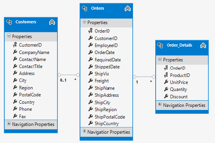Select the Customers-Orders association line
Image resolution: width=215 pixels, height=143 pixels.
pyautogui.click(x=69, y=75)
